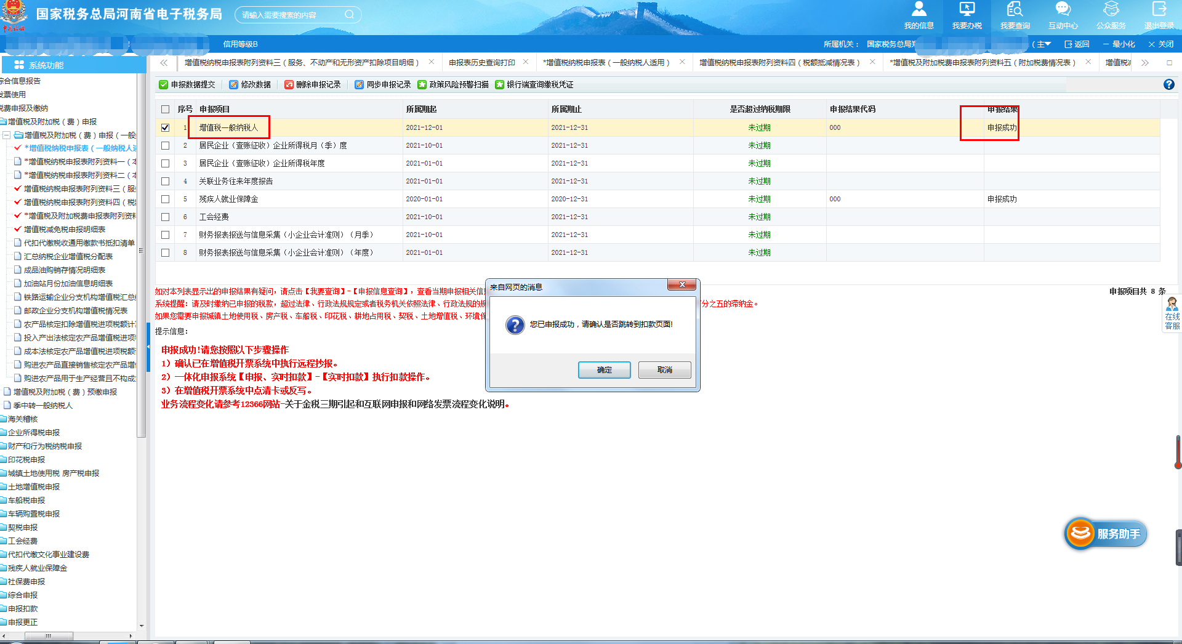Click scroll-down arrow of sidebar scrollbar
This screenshot has height=644, width=1182.
pyautogui.click(x=142, y=626)
